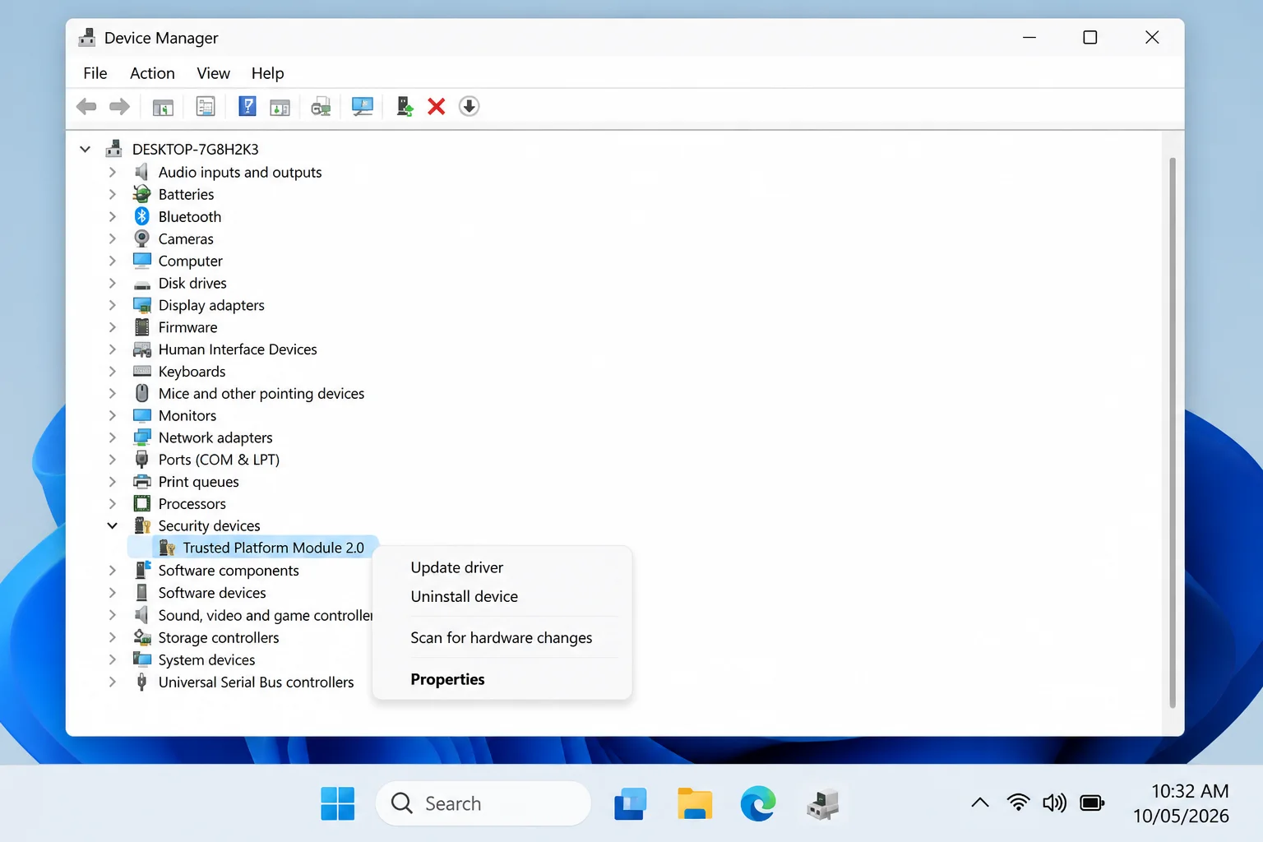The height and width of the screenshot is (842, 1263).
Task: Select the Software devices label
Action: click(212, 592)
